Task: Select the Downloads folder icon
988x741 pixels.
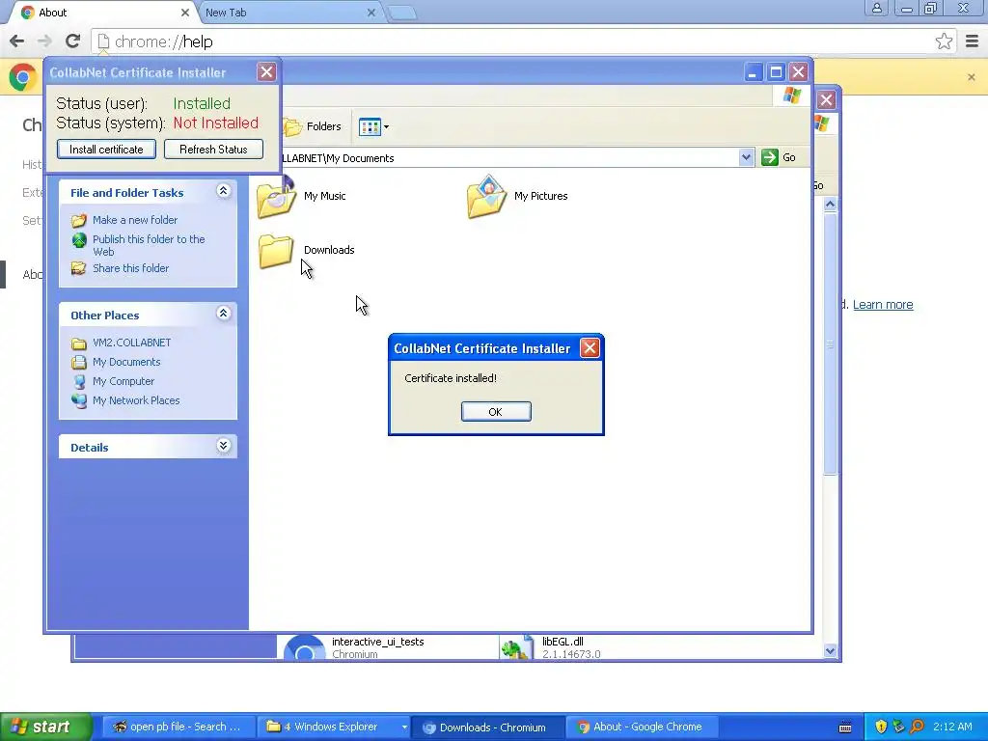Action: tap(275, 251)
